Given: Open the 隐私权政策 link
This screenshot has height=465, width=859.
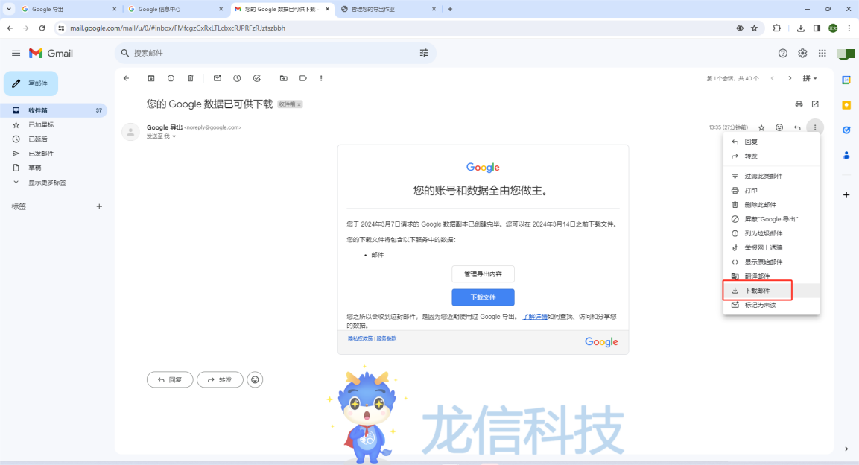Looking at the screenshot, I should click(x=360, y=338).
